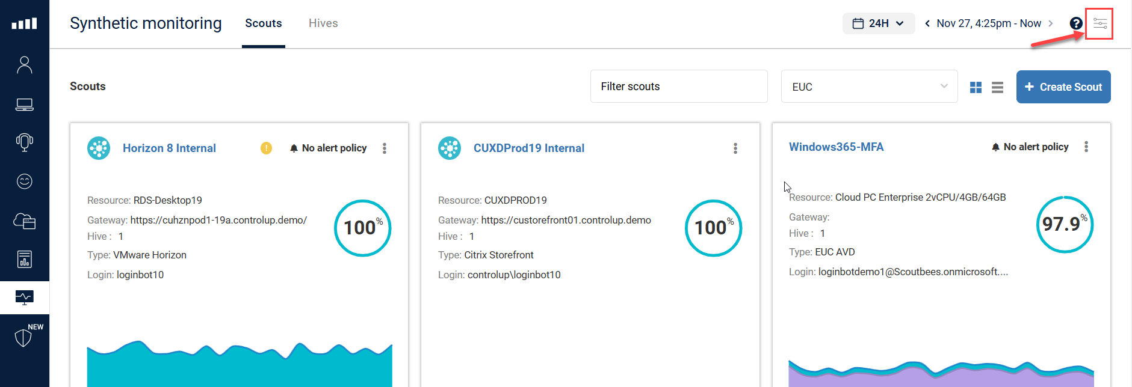Go to next time range
This screenshot has height=387, width=1132.
tap(1051, 23)
